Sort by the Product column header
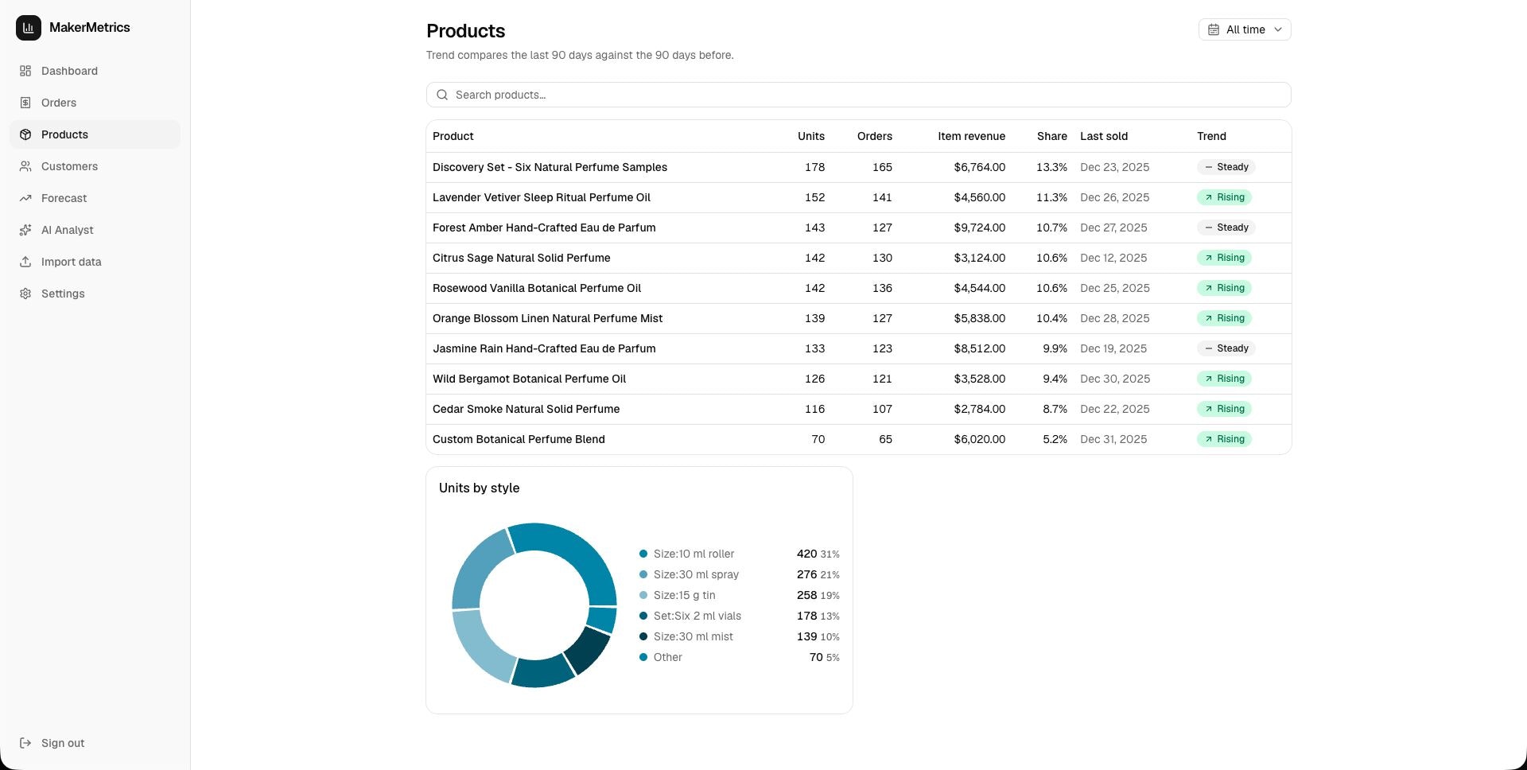The image size is (1527, 770). 453,136
